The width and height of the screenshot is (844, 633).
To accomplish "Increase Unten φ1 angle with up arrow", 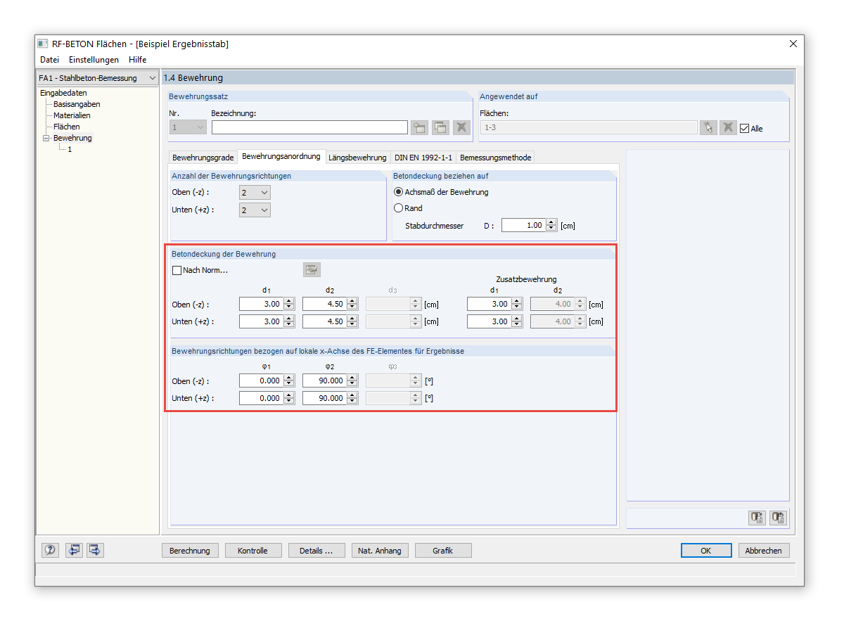I will [288, 395].
